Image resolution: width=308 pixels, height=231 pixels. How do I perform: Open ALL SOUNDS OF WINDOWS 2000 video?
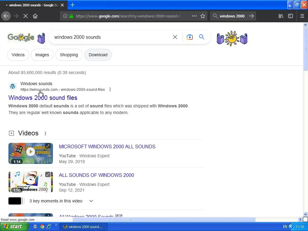pos(97,175)
